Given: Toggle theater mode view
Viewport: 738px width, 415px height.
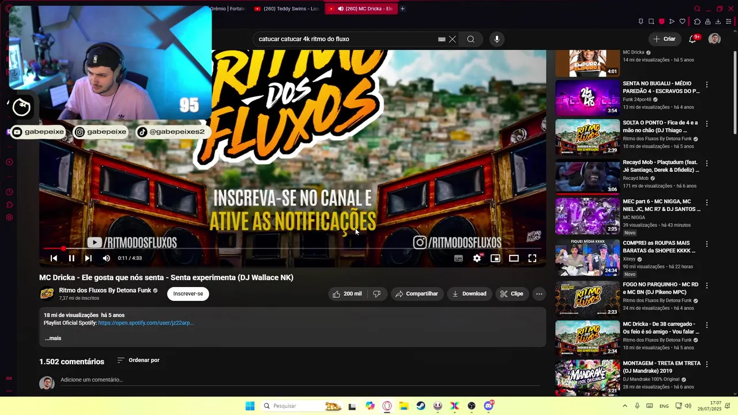Looking at the screenshot, I should pos(514,258).
